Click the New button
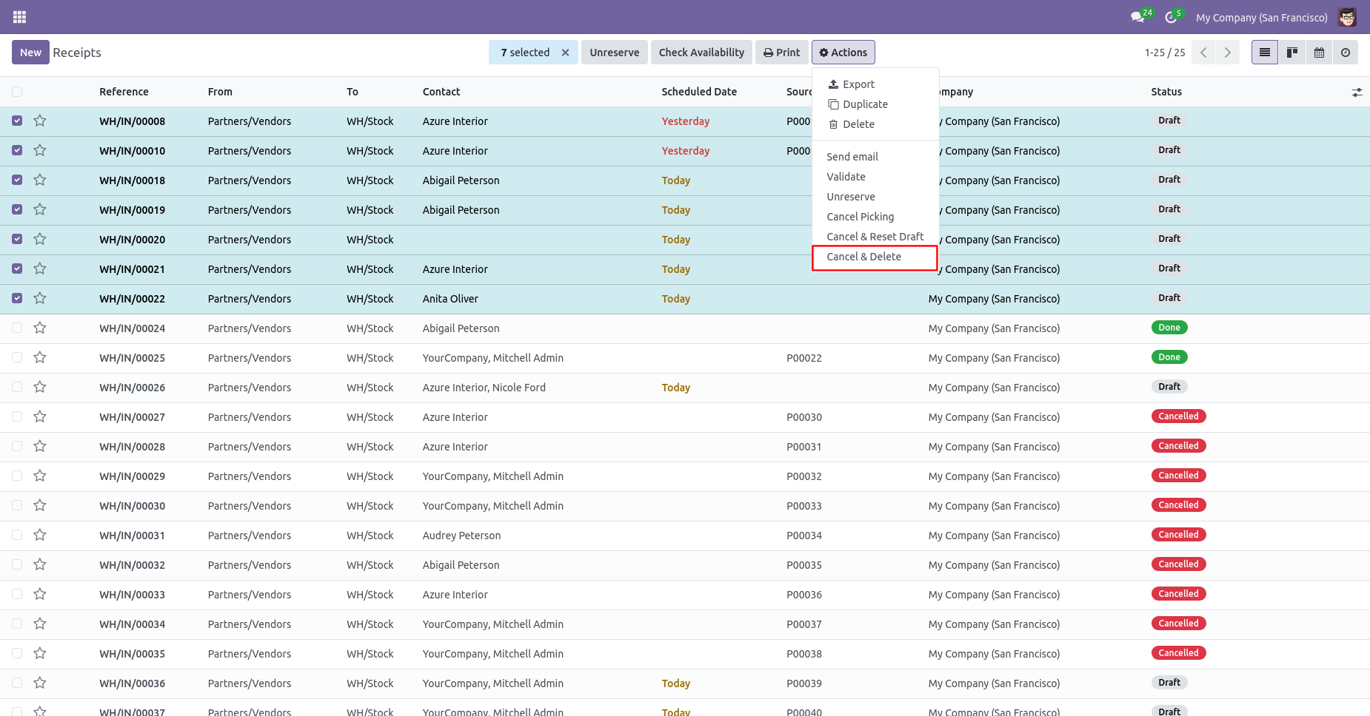1370x716 pixels. [30, 53]
